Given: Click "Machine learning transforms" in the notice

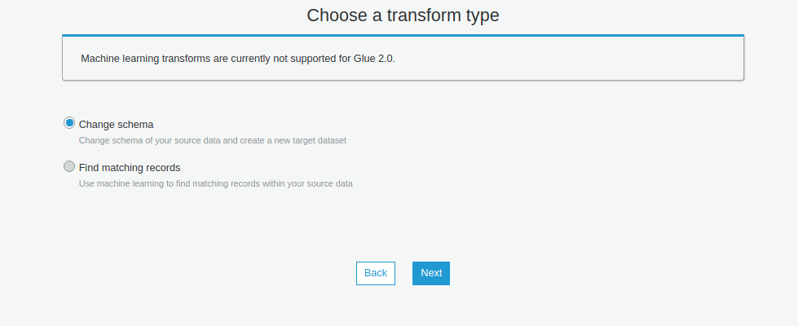Looking at the screenshot, I should click(x=147, y=59).
